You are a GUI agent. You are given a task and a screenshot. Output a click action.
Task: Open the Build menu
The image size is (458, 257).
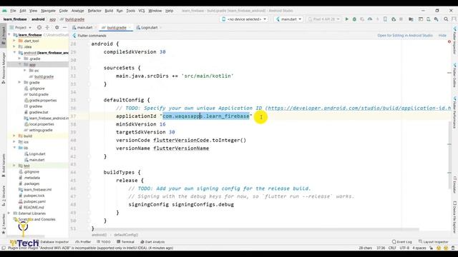(109, 11)
